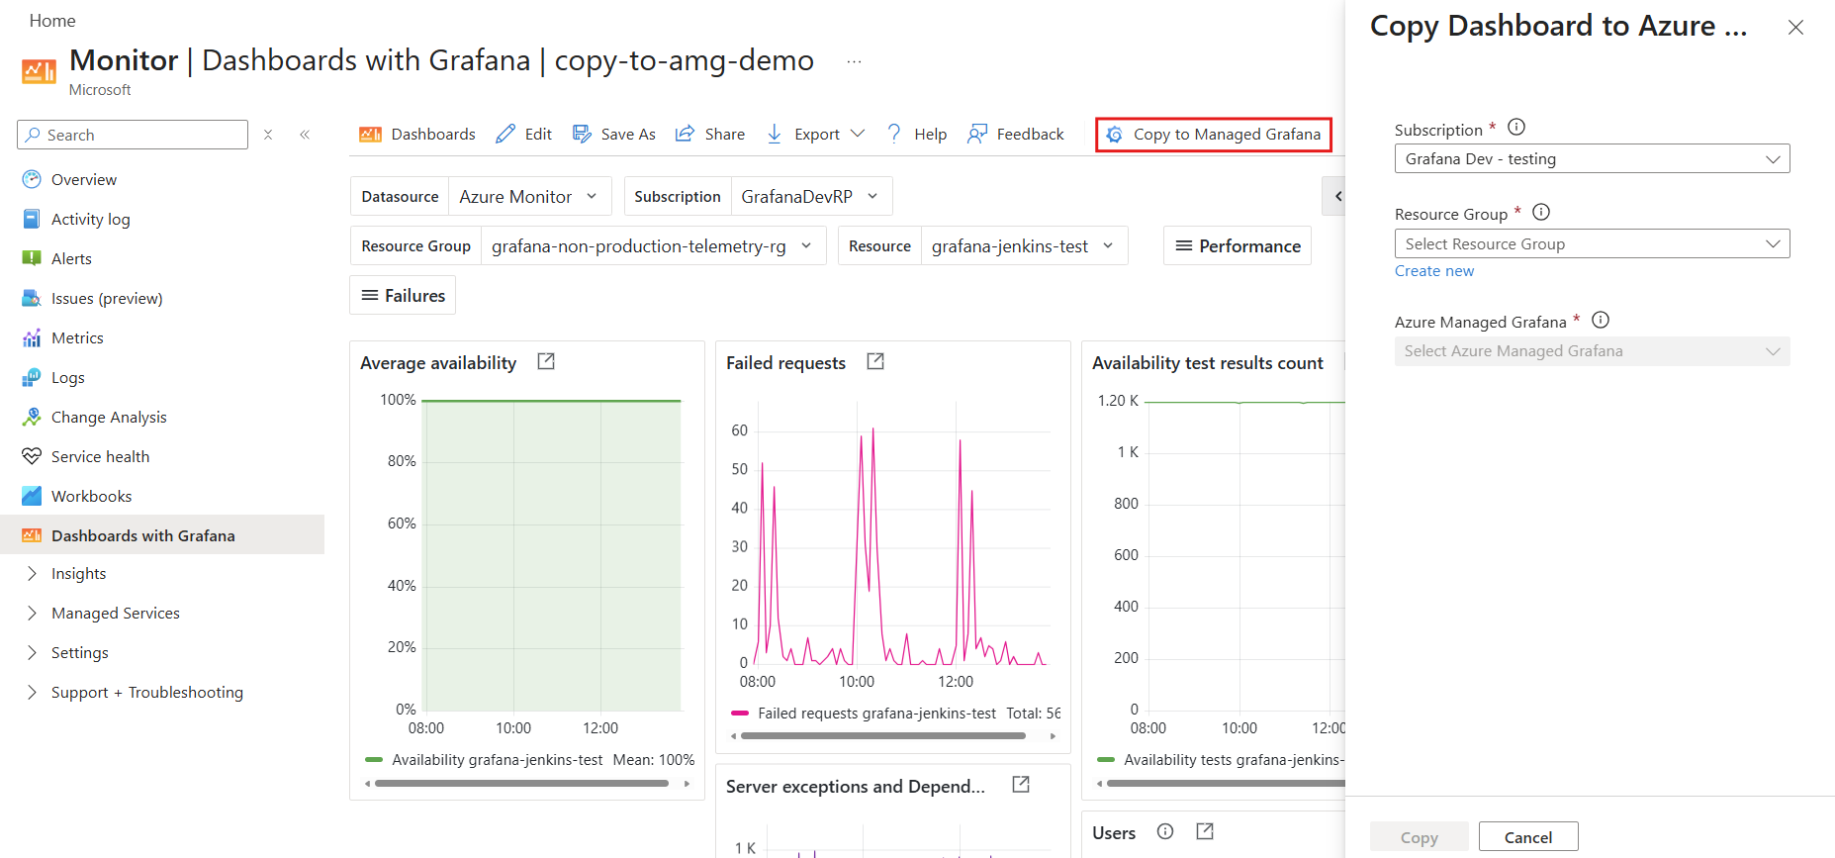Collapse the sidebar navigation pane
The image size is (1835, 858).
[305, 135]
